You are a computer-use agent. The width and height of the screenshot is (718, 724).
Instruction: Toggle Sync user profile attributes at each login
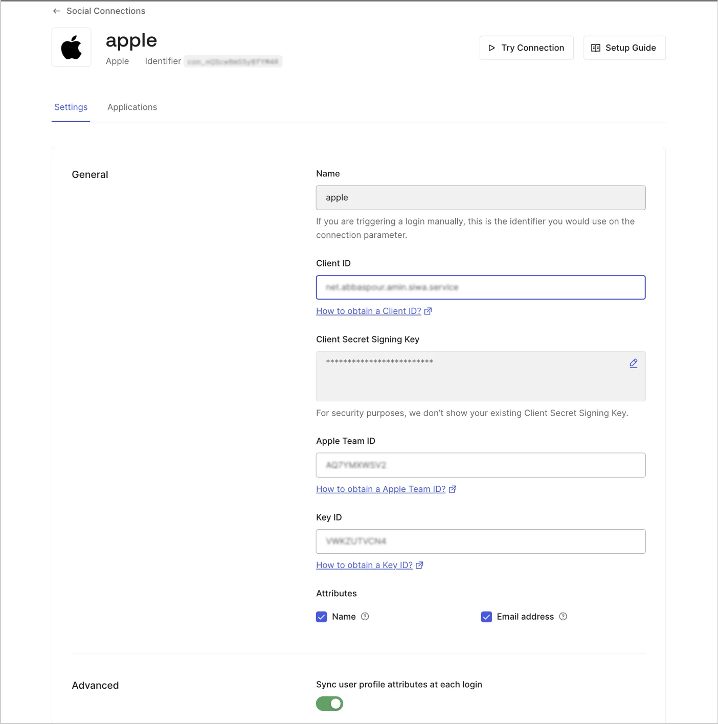pyautogui.click(x=330, y=704)
